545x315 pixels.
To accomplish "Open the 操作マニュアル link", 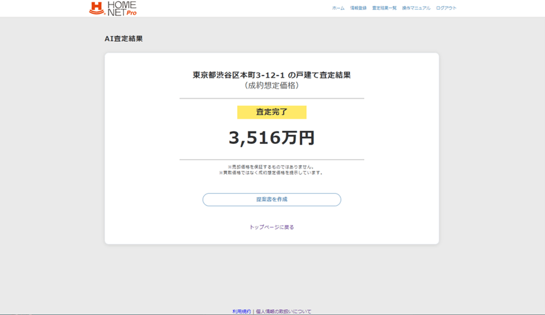I will [x=416, y=8].
